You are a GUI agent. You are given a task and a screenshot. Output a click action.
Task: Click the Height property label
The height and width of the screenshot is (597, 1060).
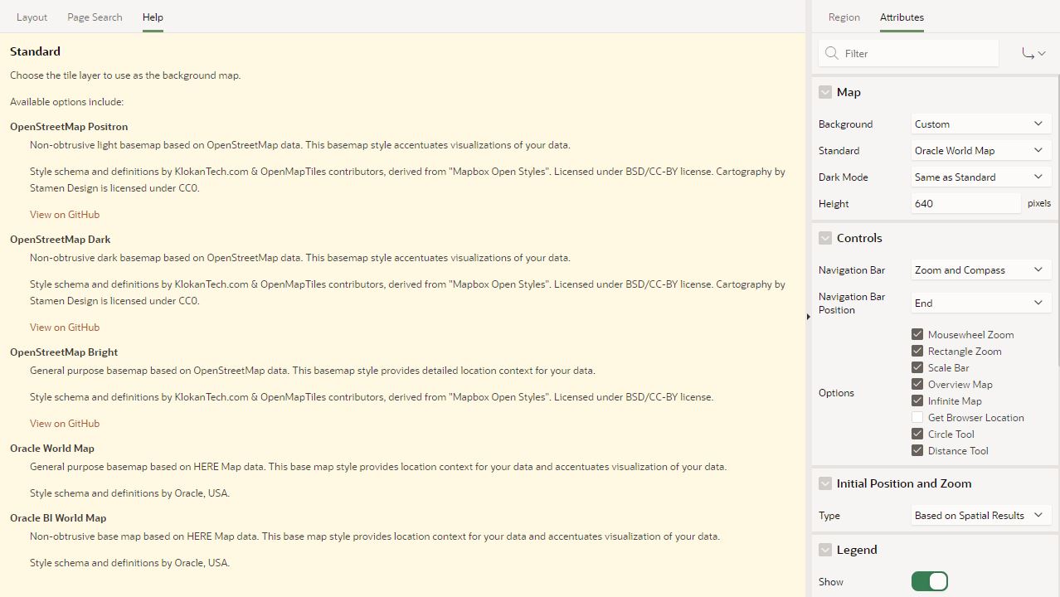coord(834,203)
